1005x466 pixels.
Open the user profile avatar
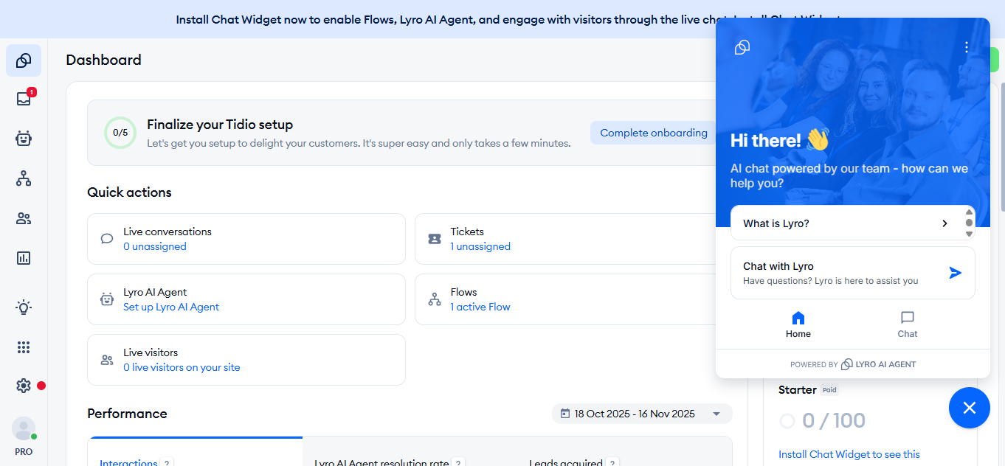click(x=24, y=428)
